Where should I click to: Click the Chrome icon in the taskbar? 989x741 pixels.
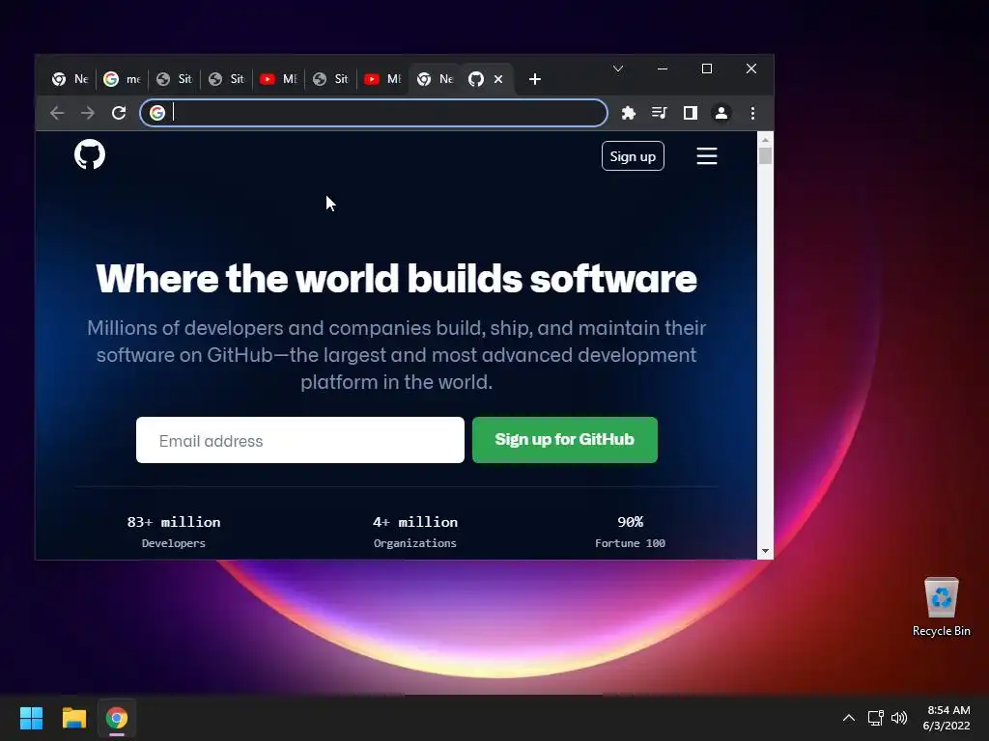[117, 718]
